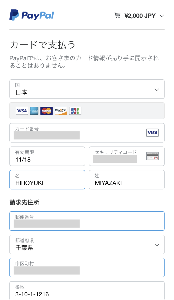Click the security code card hint icon

click(152, 156)
